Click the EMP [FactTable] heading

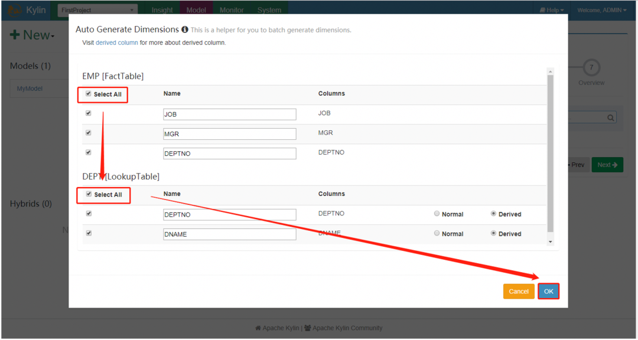[x=113, y=76]
